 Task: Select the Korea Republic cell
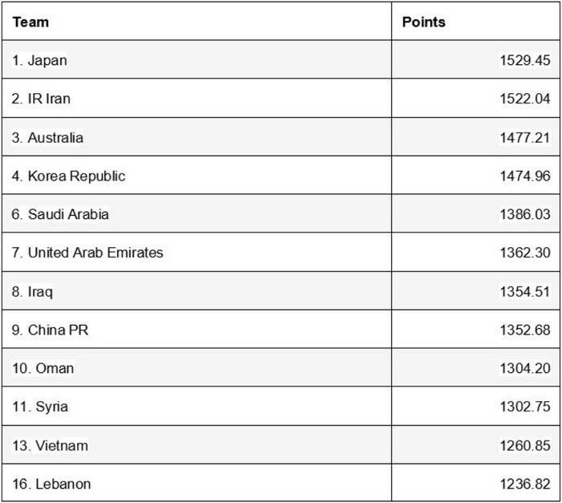tap(68, 176)
